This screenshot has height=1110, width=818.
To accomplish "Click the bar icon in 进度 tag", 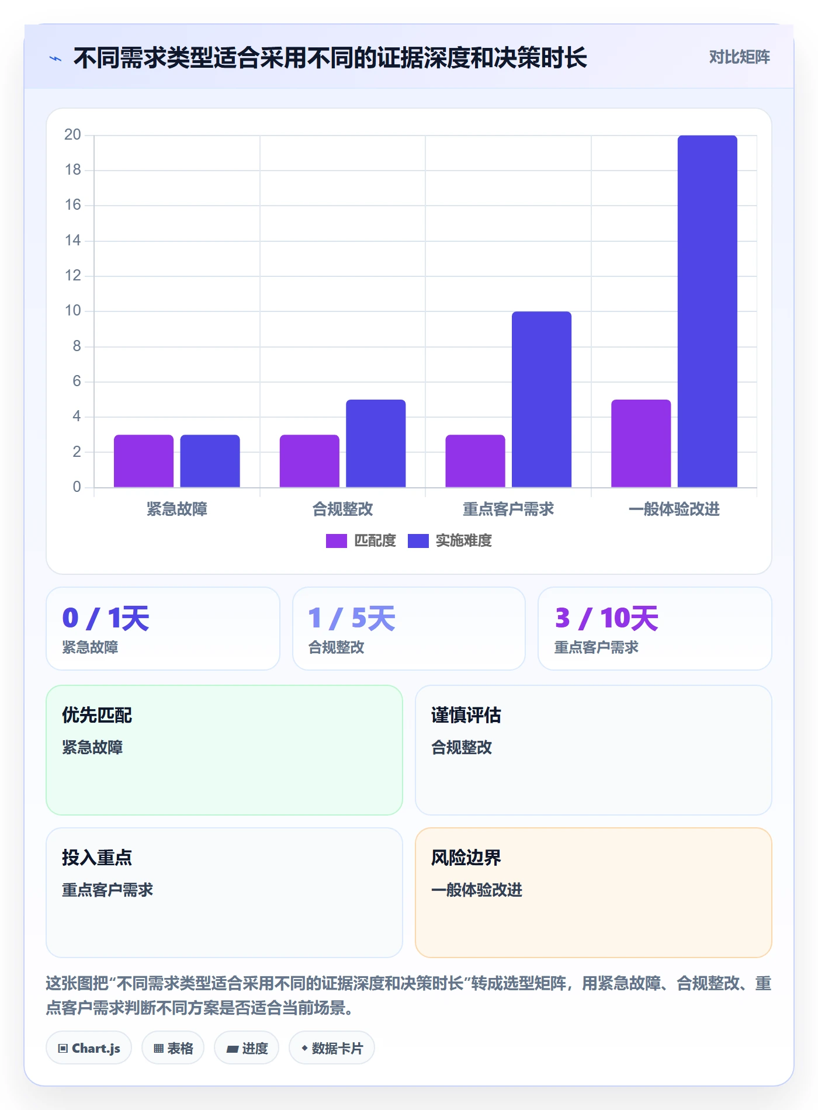I will coord(232,1049).
